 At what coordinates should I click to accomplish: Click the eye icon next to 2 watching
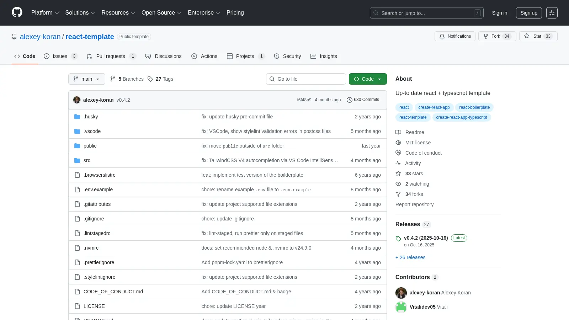click(x=398, y=184)
